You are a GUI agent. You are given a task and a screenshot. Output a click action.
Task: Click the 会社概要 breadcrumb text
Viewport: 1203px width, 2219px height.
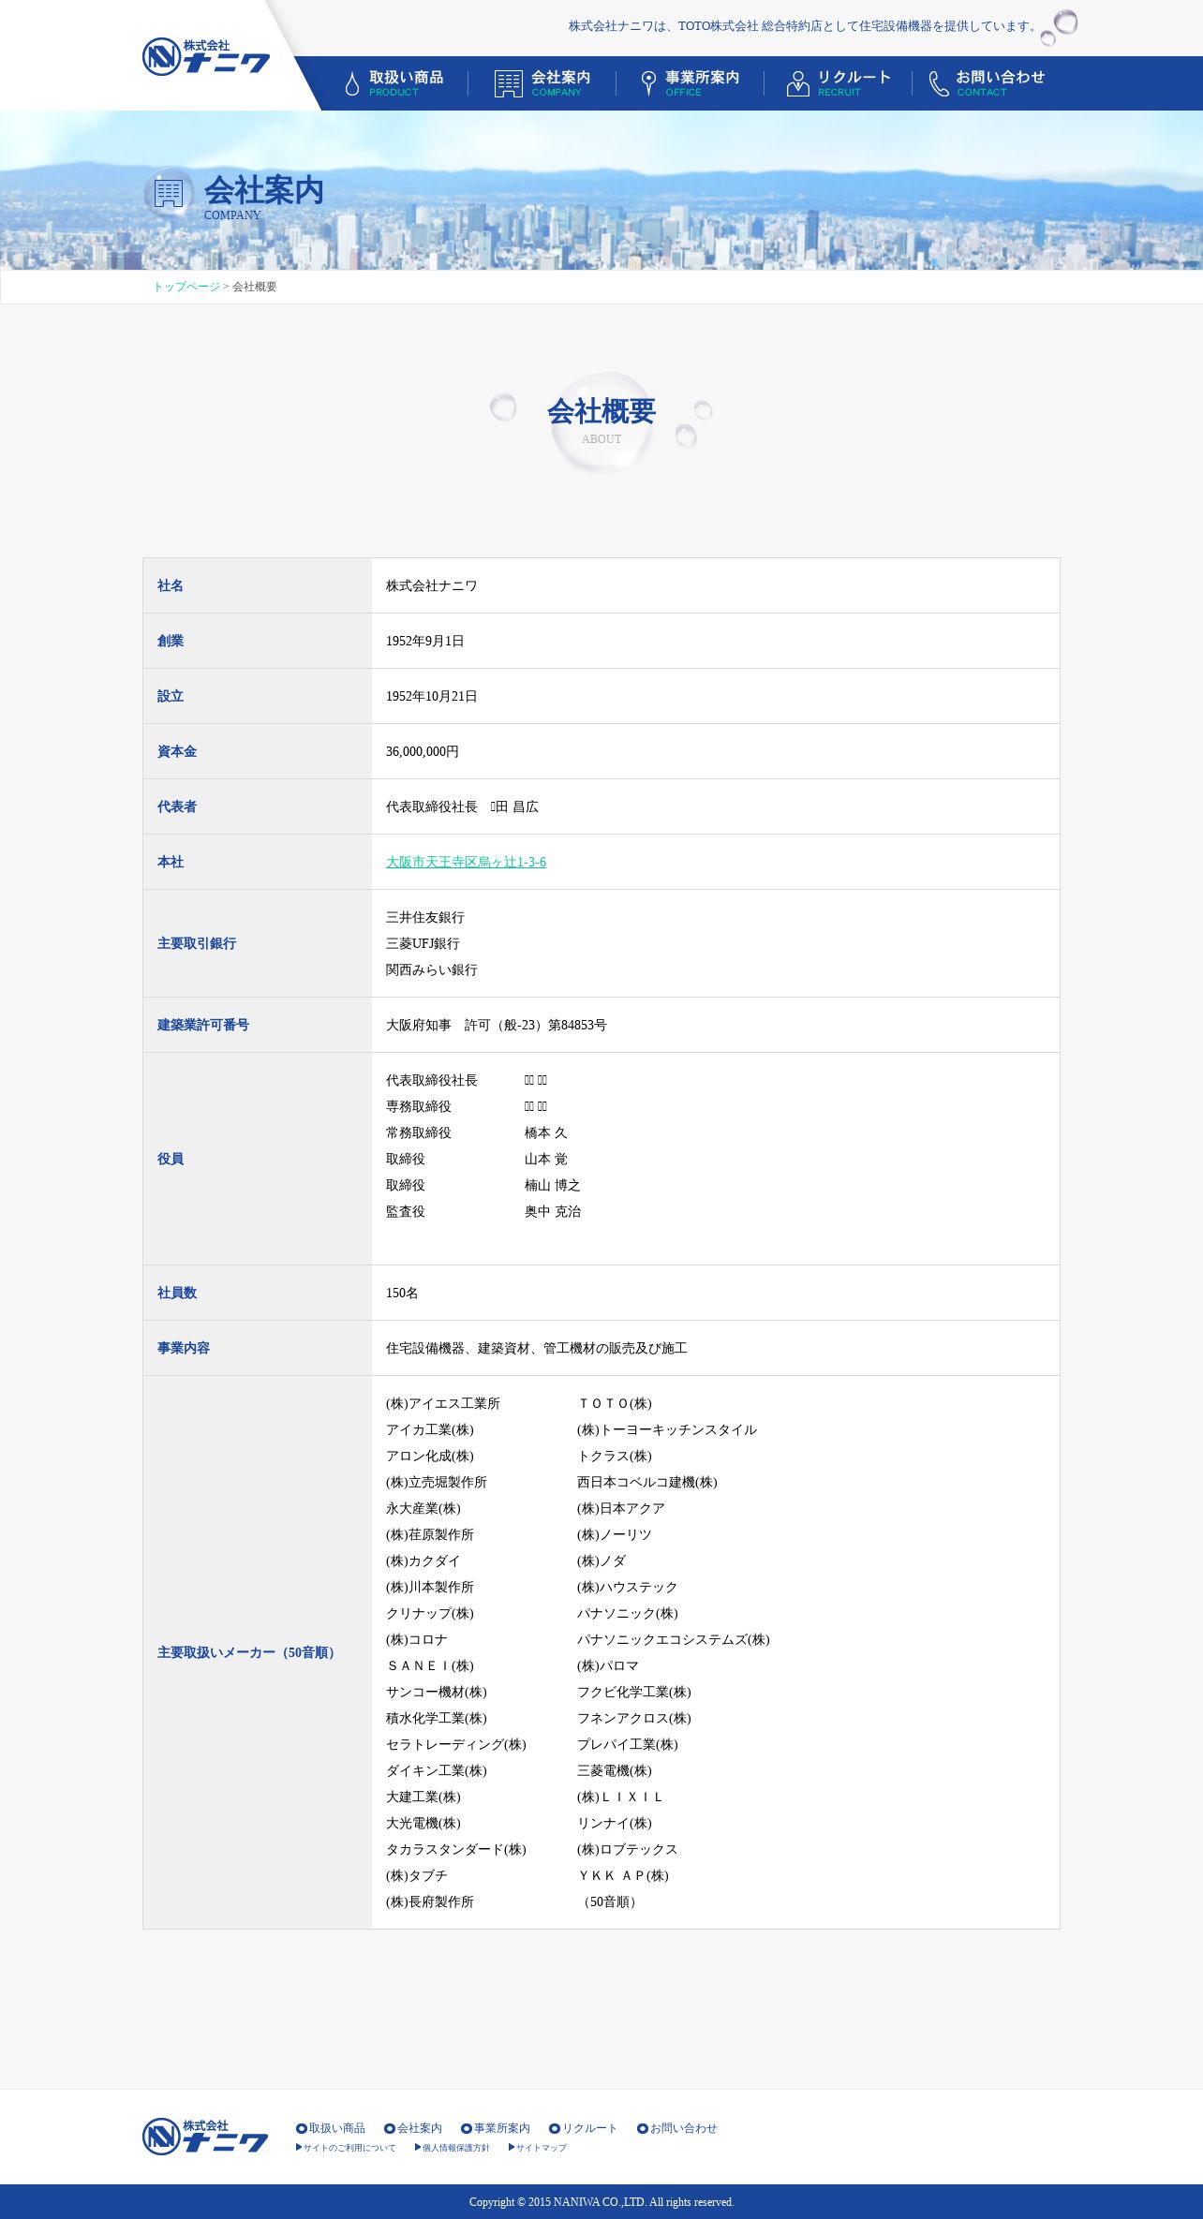point(255,287)
